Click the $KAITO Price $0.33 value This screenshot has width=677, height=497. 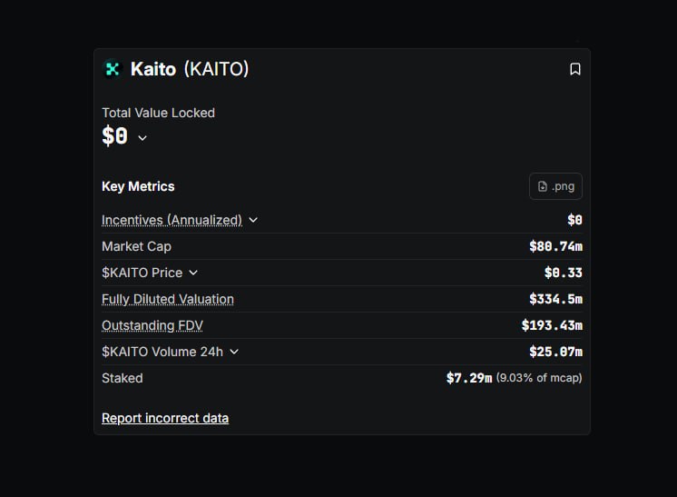(563, 273)
